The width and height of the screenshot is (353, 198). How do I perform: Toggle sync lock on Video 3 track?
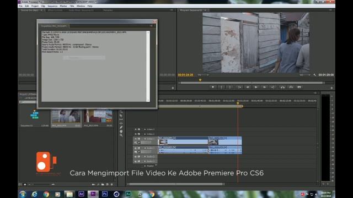[x=139, y=129]
